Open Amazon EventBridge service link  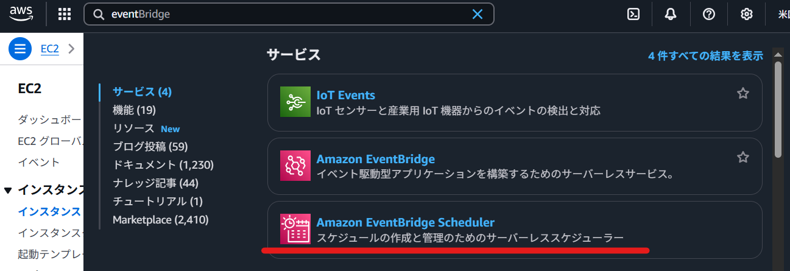click(375, 159)
